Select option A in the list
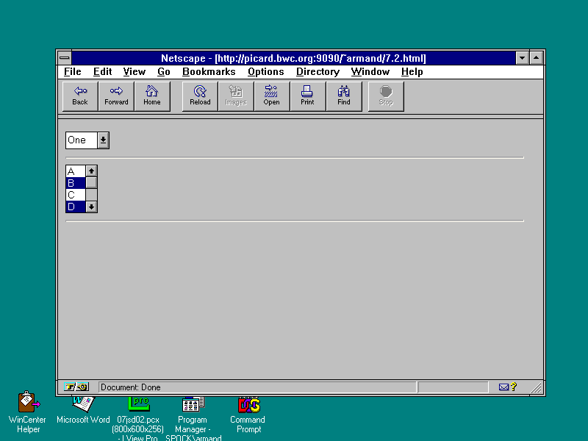Viewport: 588px width, 441px height. 75,171
